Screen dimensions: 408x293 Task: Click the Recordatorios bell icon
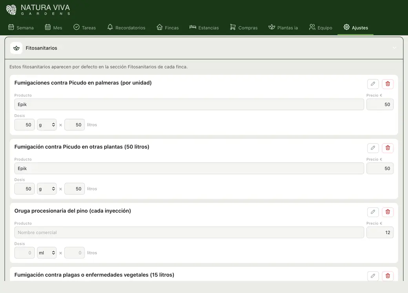coord(110,27)
